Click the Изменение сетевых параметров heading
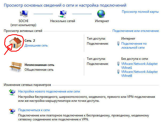Image resolution: width=164 pixels, height=122 pixels. (27, 85)
